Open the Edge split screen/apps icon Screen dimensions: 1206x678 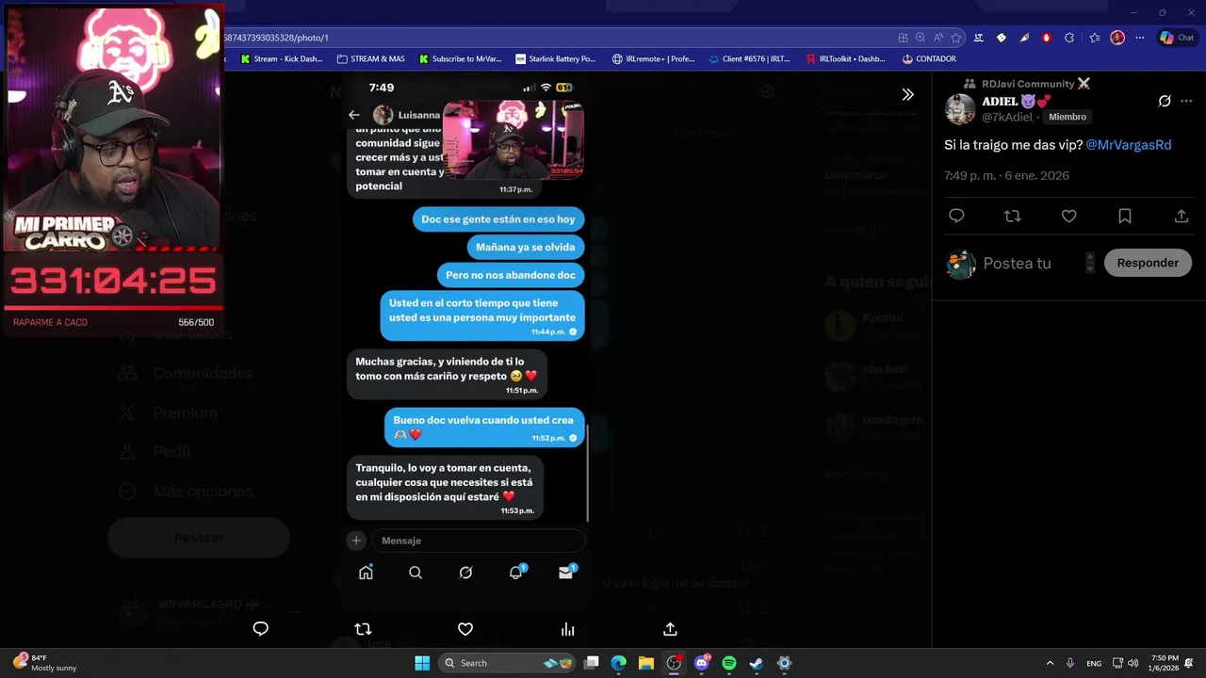pyautogui.click(x=903, y=38)
